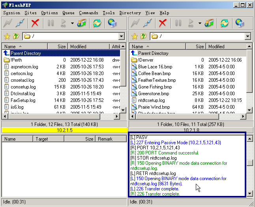
Task: Sort right pane by Name column
Action: pyautogui.click(x=157, y=47)
